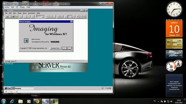Click the weather gadget showing 1°

[x=174, y=54]
